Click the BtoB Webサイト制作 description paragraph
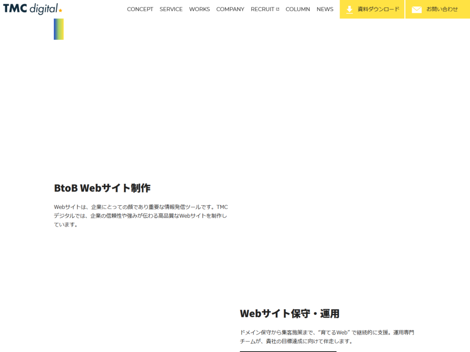Viewport: 470px width, 352px height. (140, 216)
